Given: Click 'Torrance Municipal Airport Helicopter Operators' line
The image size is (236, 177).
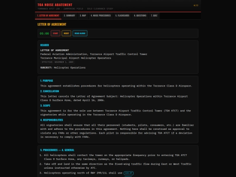Looking at the screenshot, I should click(x=76, y=58).
